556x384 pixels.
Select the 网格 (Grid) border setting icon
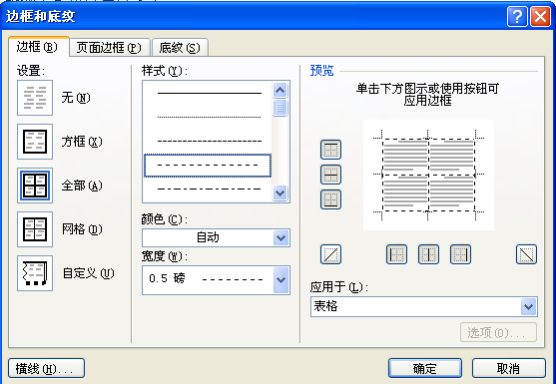[x=35, y=229]
